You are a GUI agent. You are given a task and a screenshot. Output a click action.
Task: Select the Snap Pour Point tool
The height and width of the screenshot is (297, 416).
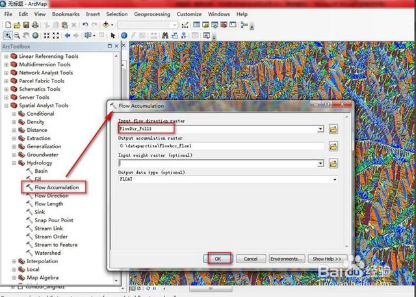(x=54, y=220)
